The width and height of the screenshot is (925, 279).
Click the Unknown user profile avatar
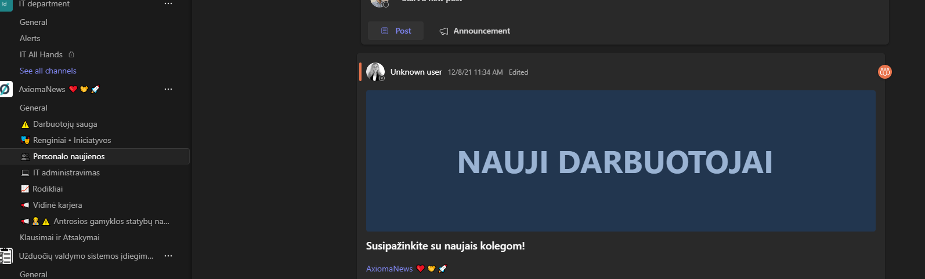tap(375, 72)
